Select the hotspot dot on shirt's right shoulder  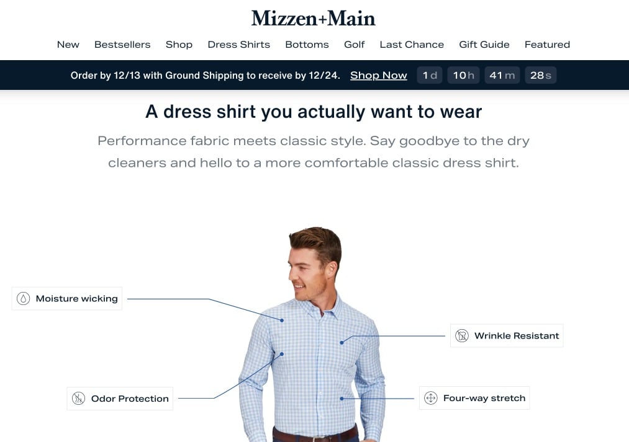pos(282,320)
